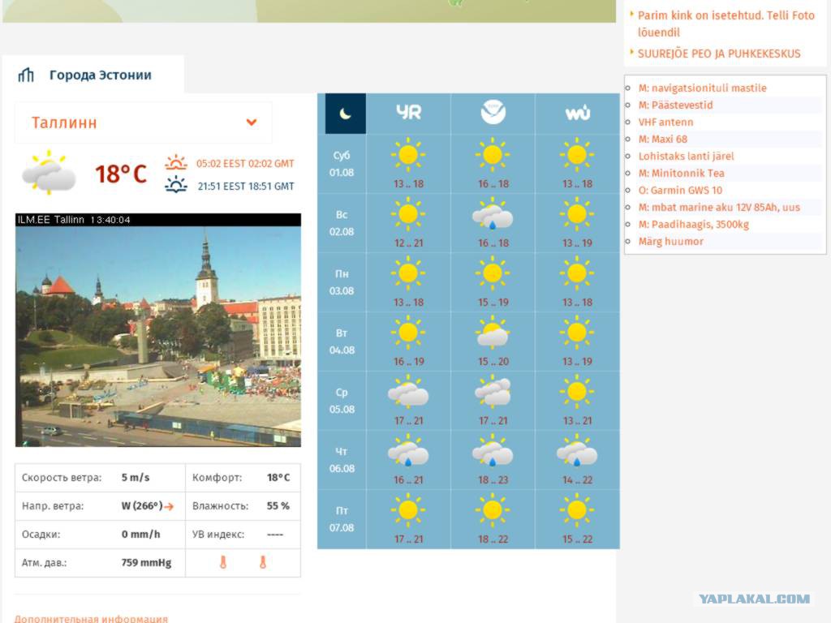831x623 pixels.
Task: Select the YR forecast provider logo
Action: [409, 112]
